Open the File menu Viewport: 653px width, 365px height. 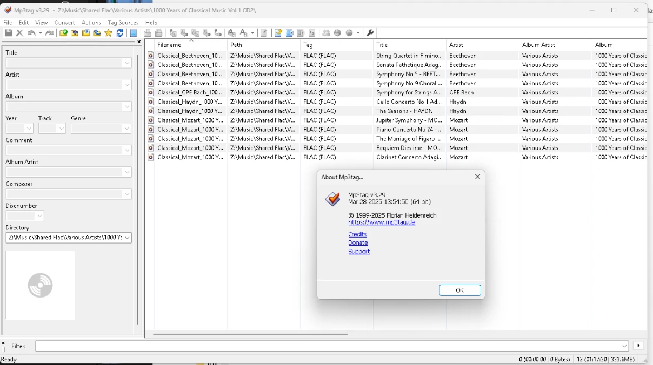(x=8, y=23)
